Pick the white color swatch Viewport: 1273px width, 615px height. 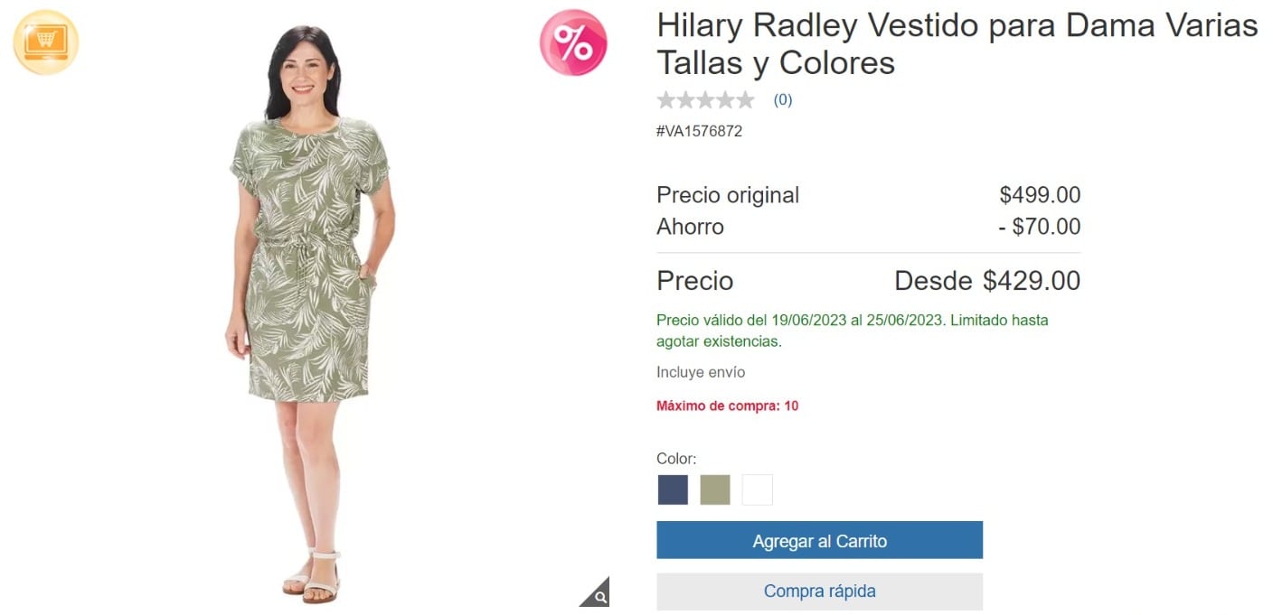(x=758, y=489)
